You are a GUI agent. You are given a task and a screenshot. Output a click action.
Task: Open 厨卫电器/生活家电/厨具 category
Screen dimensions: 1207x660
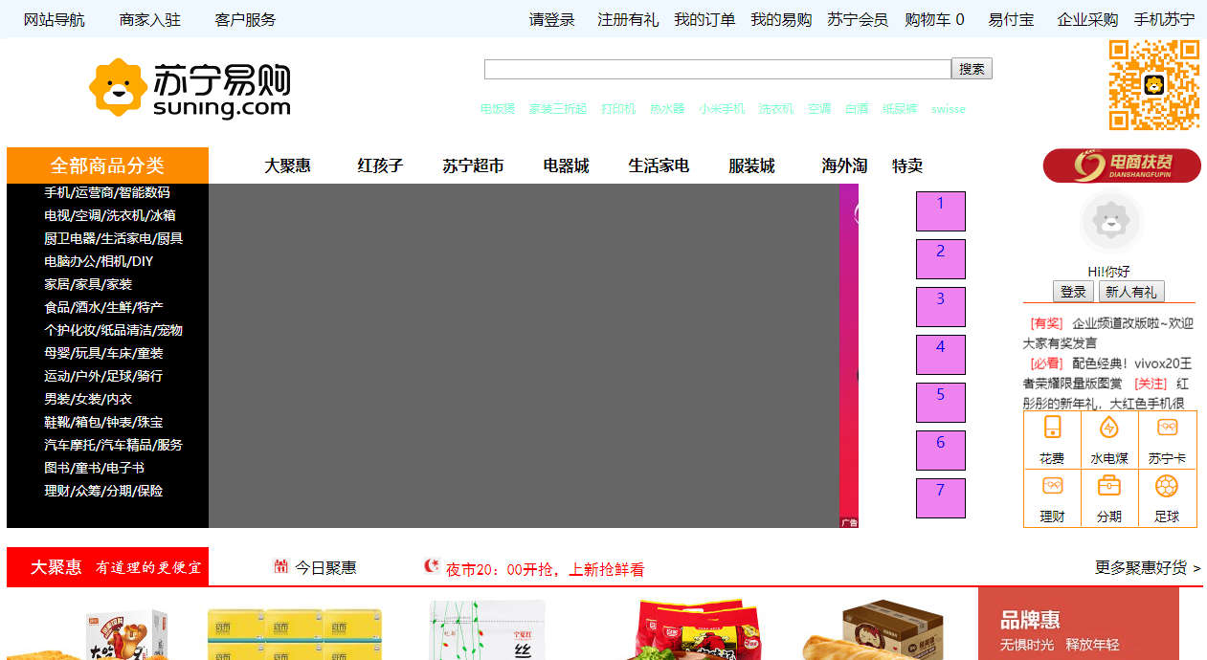[x=113, y=238]
